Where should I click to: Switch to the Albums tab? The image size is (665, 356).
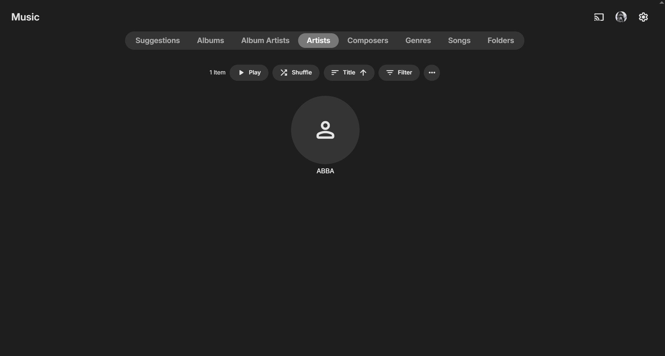210,41
